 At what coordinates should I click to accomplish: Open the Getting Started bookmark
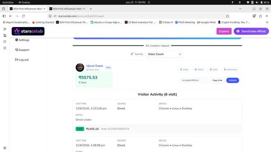tap(43, 22)
